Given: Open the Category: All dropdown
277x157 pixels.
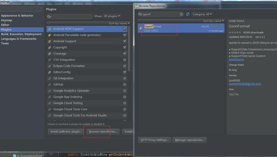Looking at the screenshot, I should coord(202,14).
